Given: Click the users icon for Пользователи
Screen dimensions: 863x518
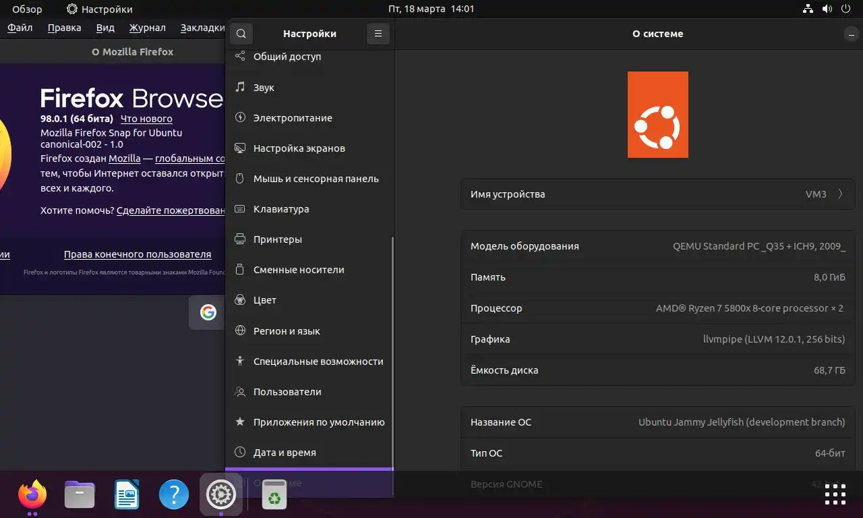Looking at the screenshot, I should point(239,391).
